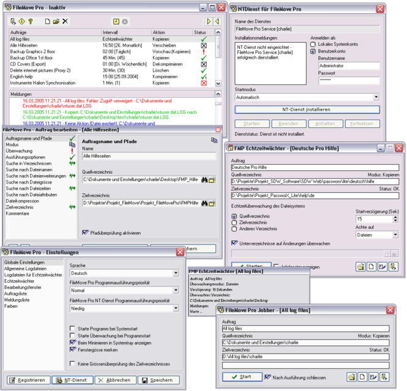Click edit job icon in Jobber window

[x=373, y=377]
